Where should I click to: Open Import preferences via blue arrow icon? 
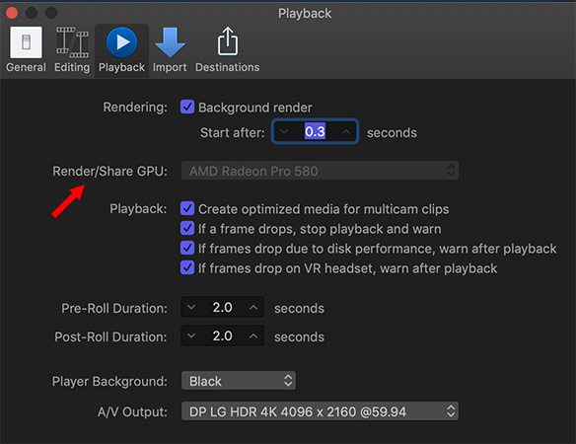coord(170,42)
